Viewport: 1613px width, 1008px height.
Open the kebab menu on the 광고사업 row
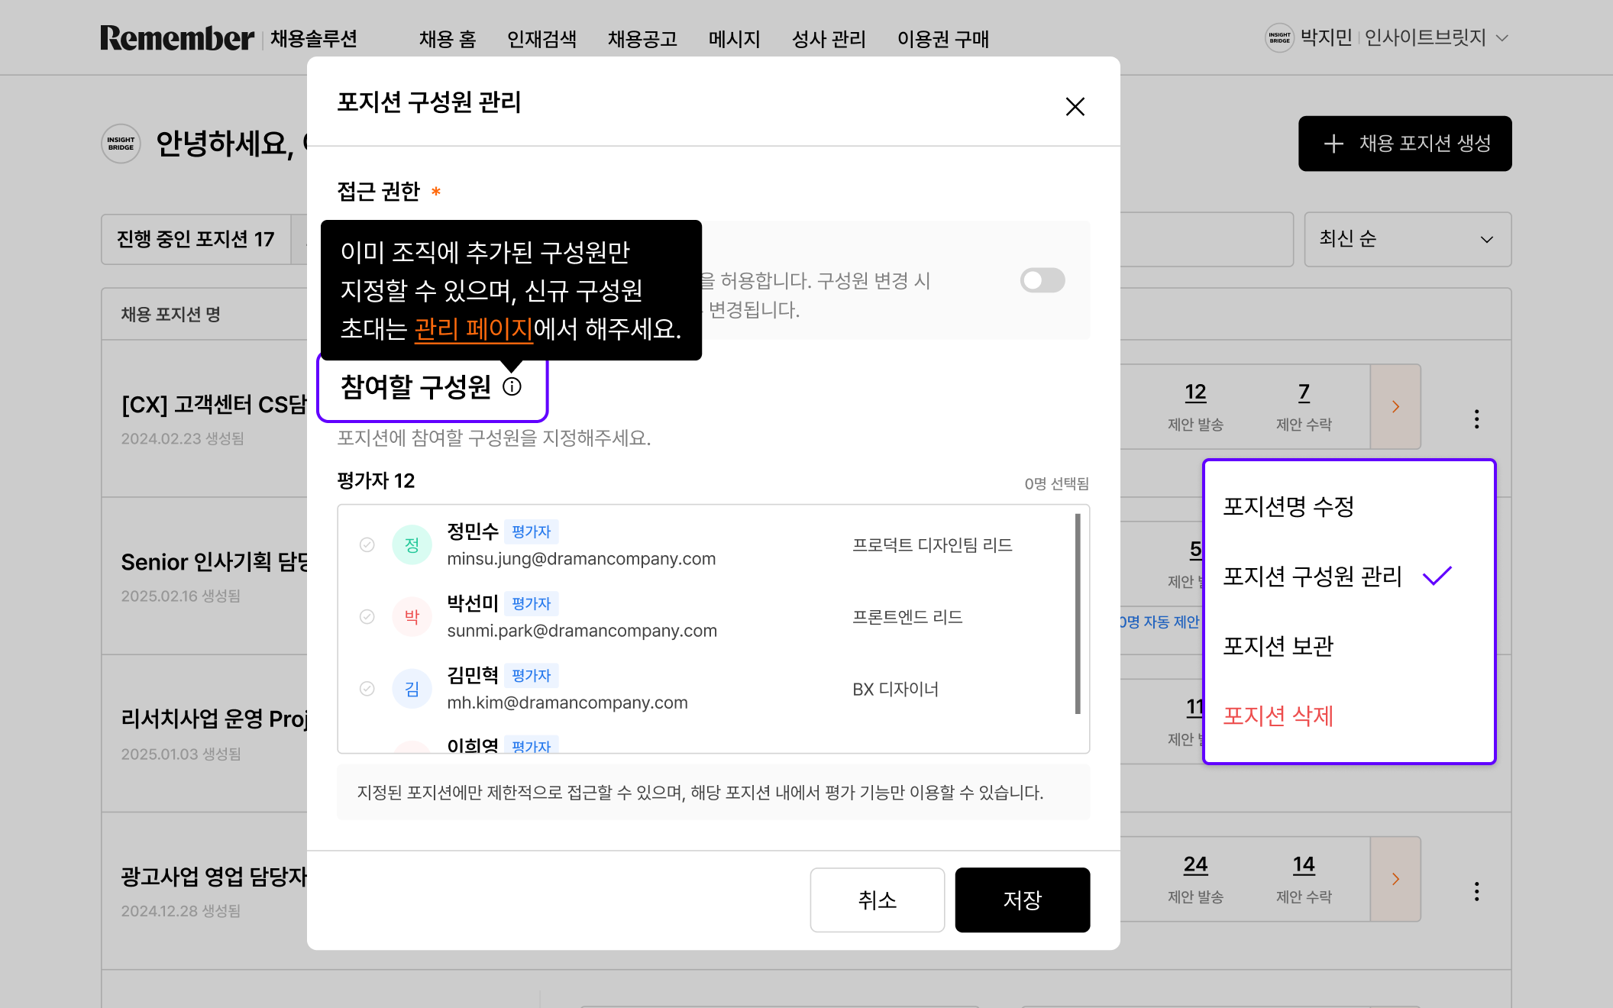[1476, 890]
